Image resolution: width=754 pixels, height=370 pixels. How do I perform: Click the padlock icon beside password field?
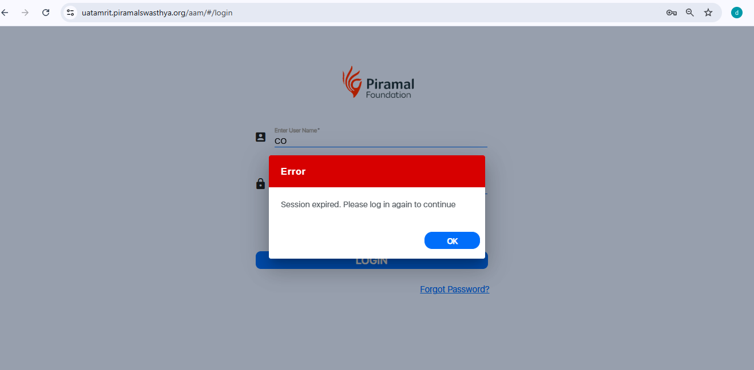[260, 184]
